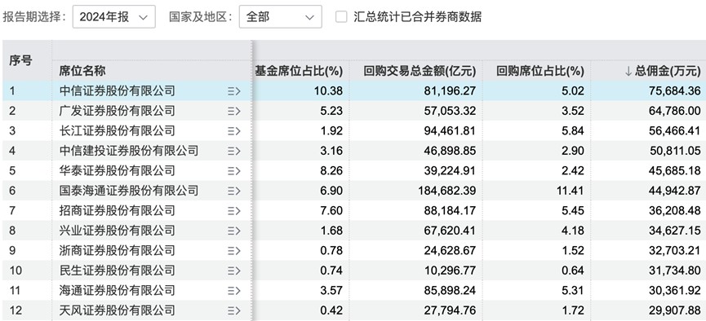Select 浙商证券股份有限公司 row name
Viewport: 706px width, 321px height.
point(117,250)
